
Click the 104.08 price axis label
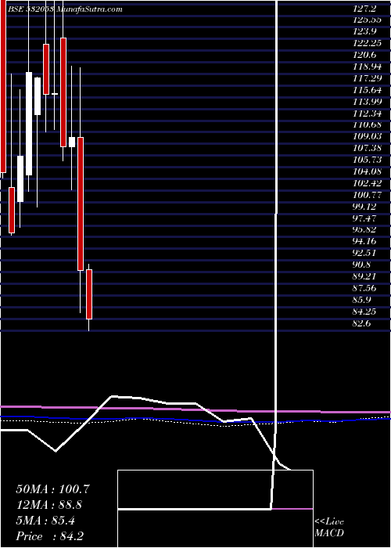pos(368,171)
